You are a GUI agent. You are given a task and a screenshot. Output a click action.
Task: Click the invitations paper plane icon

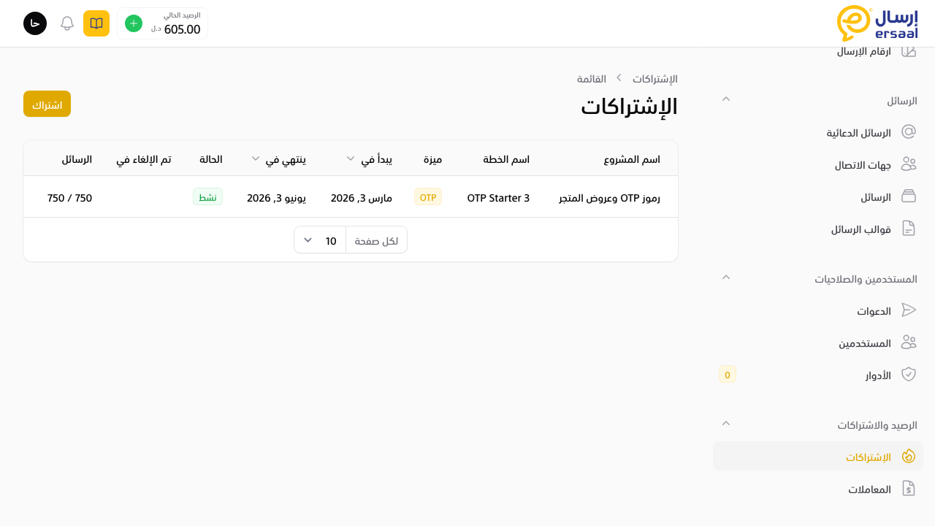click(x=908, y=310)
